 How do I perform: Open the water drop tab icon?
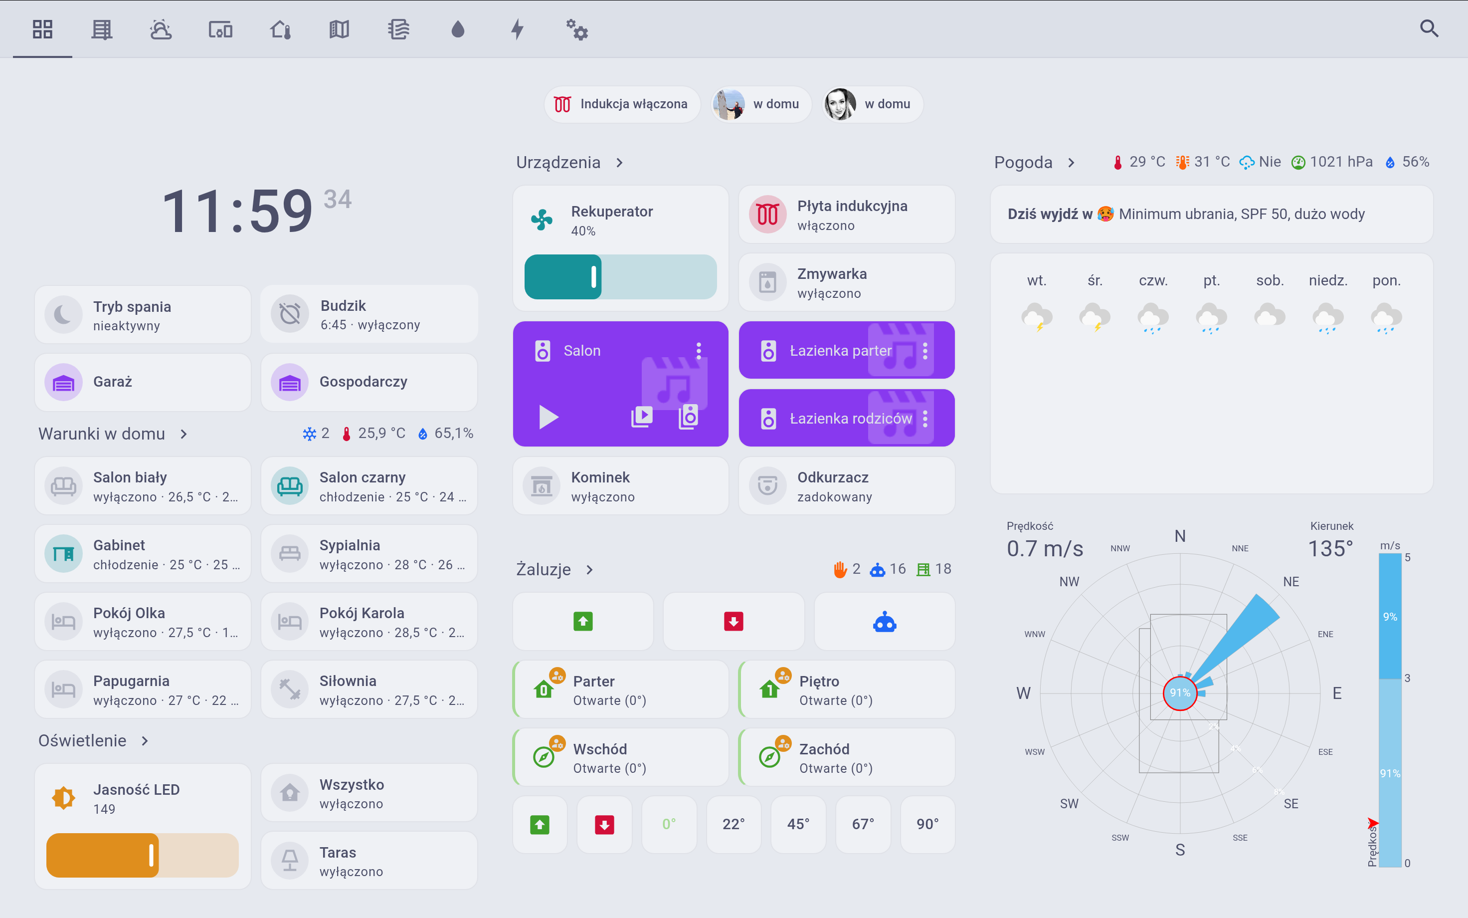point(458,29)
